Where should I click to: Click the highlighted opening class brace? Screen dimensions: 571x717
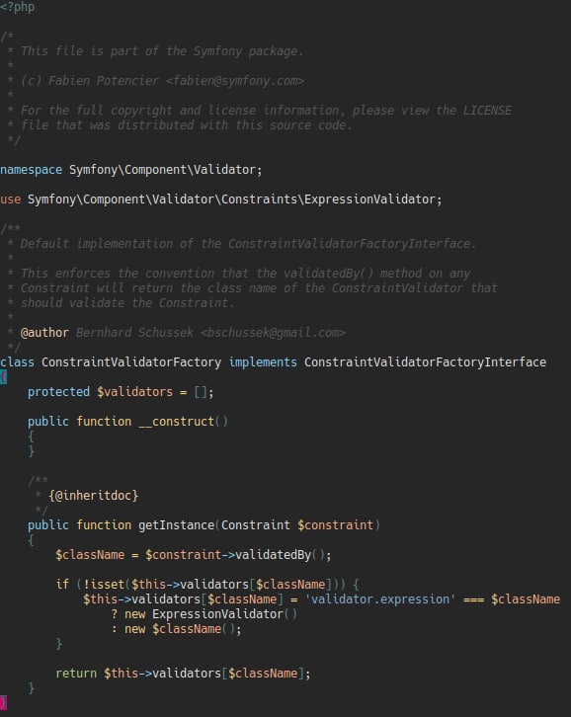[3, 377]
